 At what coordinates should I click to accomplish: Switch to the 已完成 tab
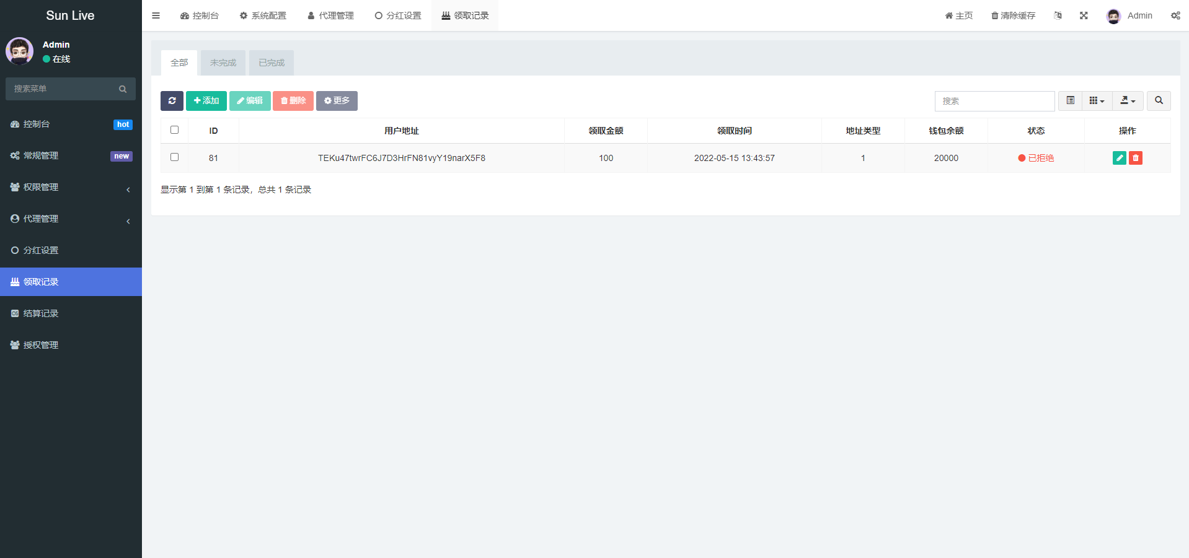click(x=272, y=63)
